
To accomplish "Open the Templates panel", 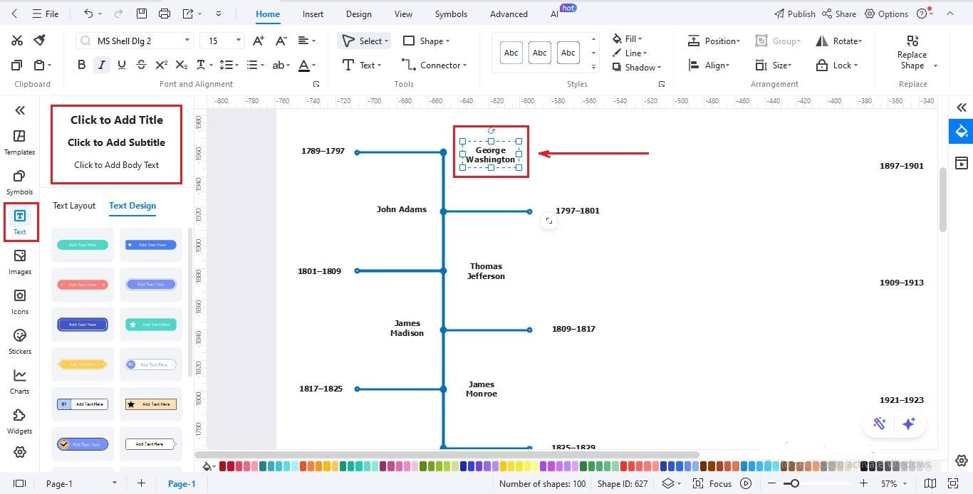I will pos(19,140).
